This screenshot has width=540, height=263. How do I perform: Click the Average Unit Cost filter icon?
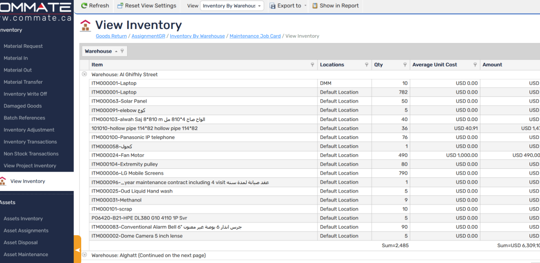pos(475,65)
